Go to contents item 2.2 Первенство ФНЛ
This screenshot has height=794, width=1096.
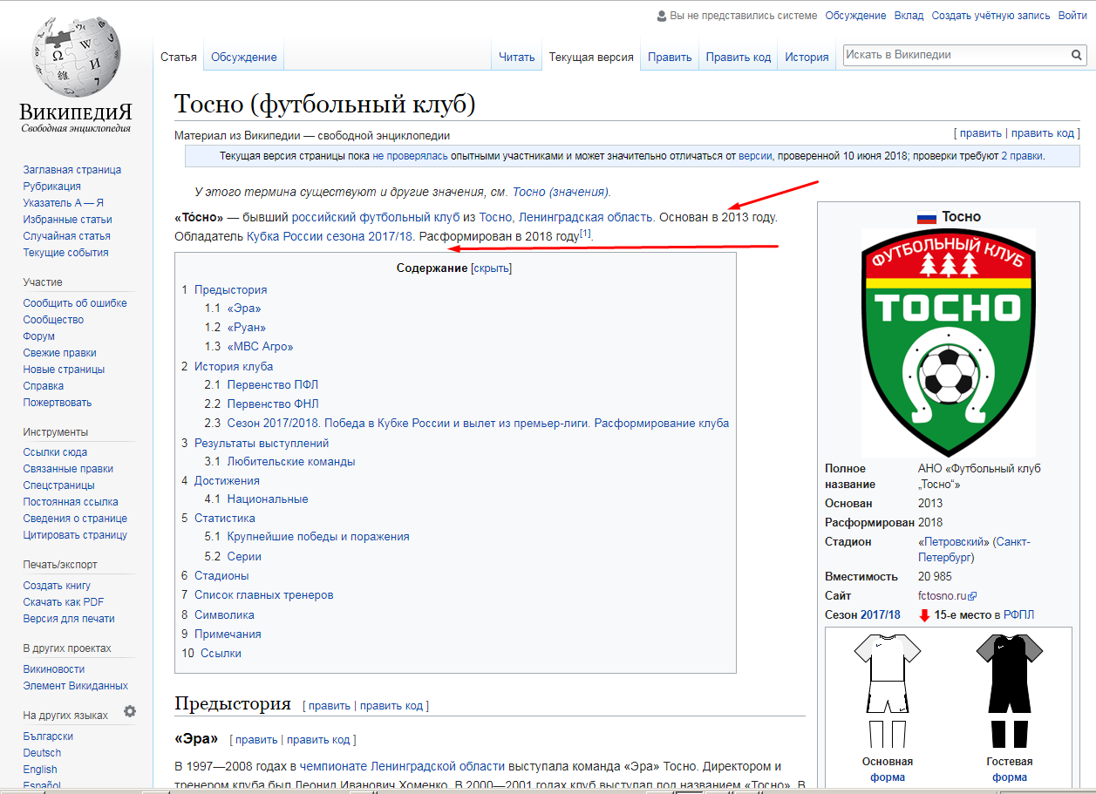click(262, 404)
